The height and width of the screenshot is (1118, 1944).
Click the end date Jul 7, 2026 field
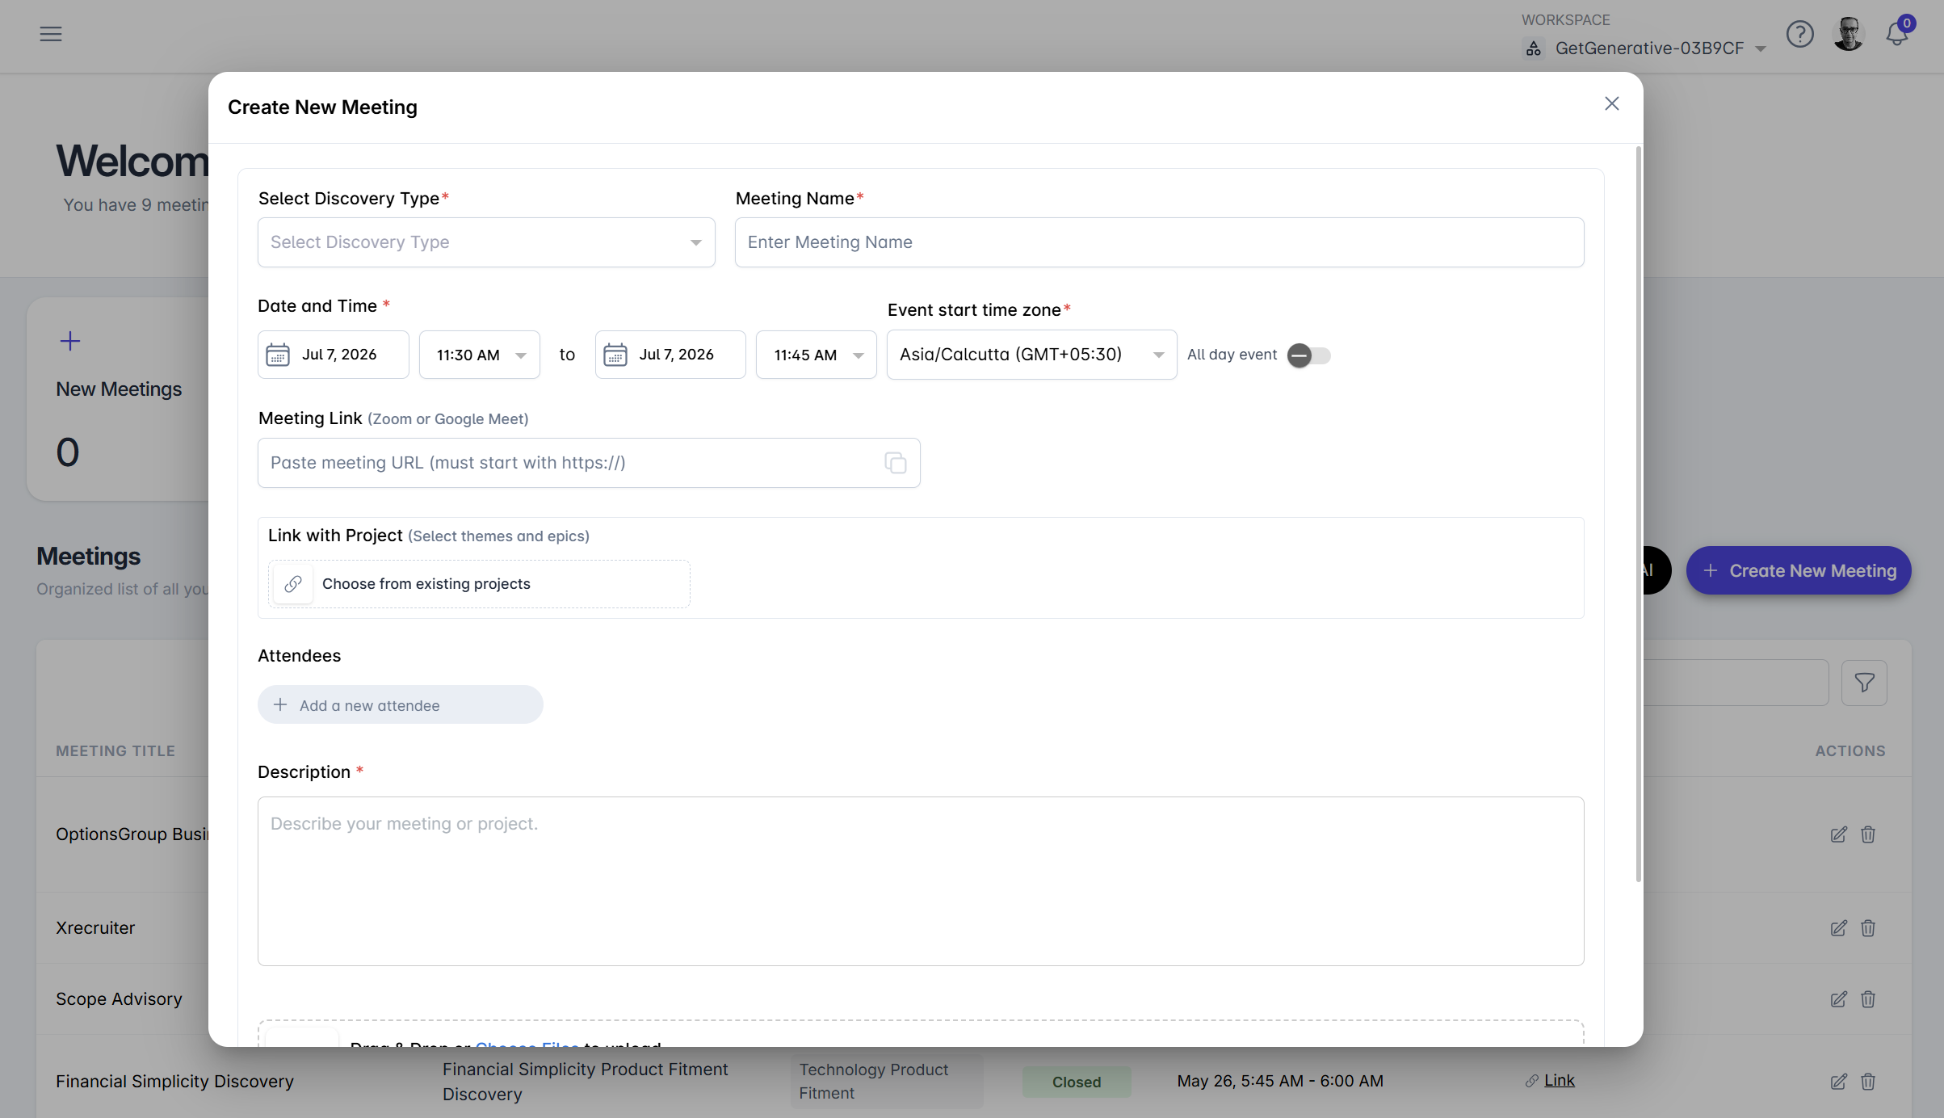click(670, 355)
